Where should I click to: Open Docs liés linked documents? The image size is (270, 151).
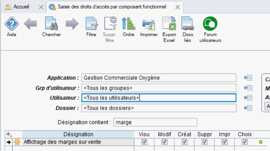tap(188, 25)
